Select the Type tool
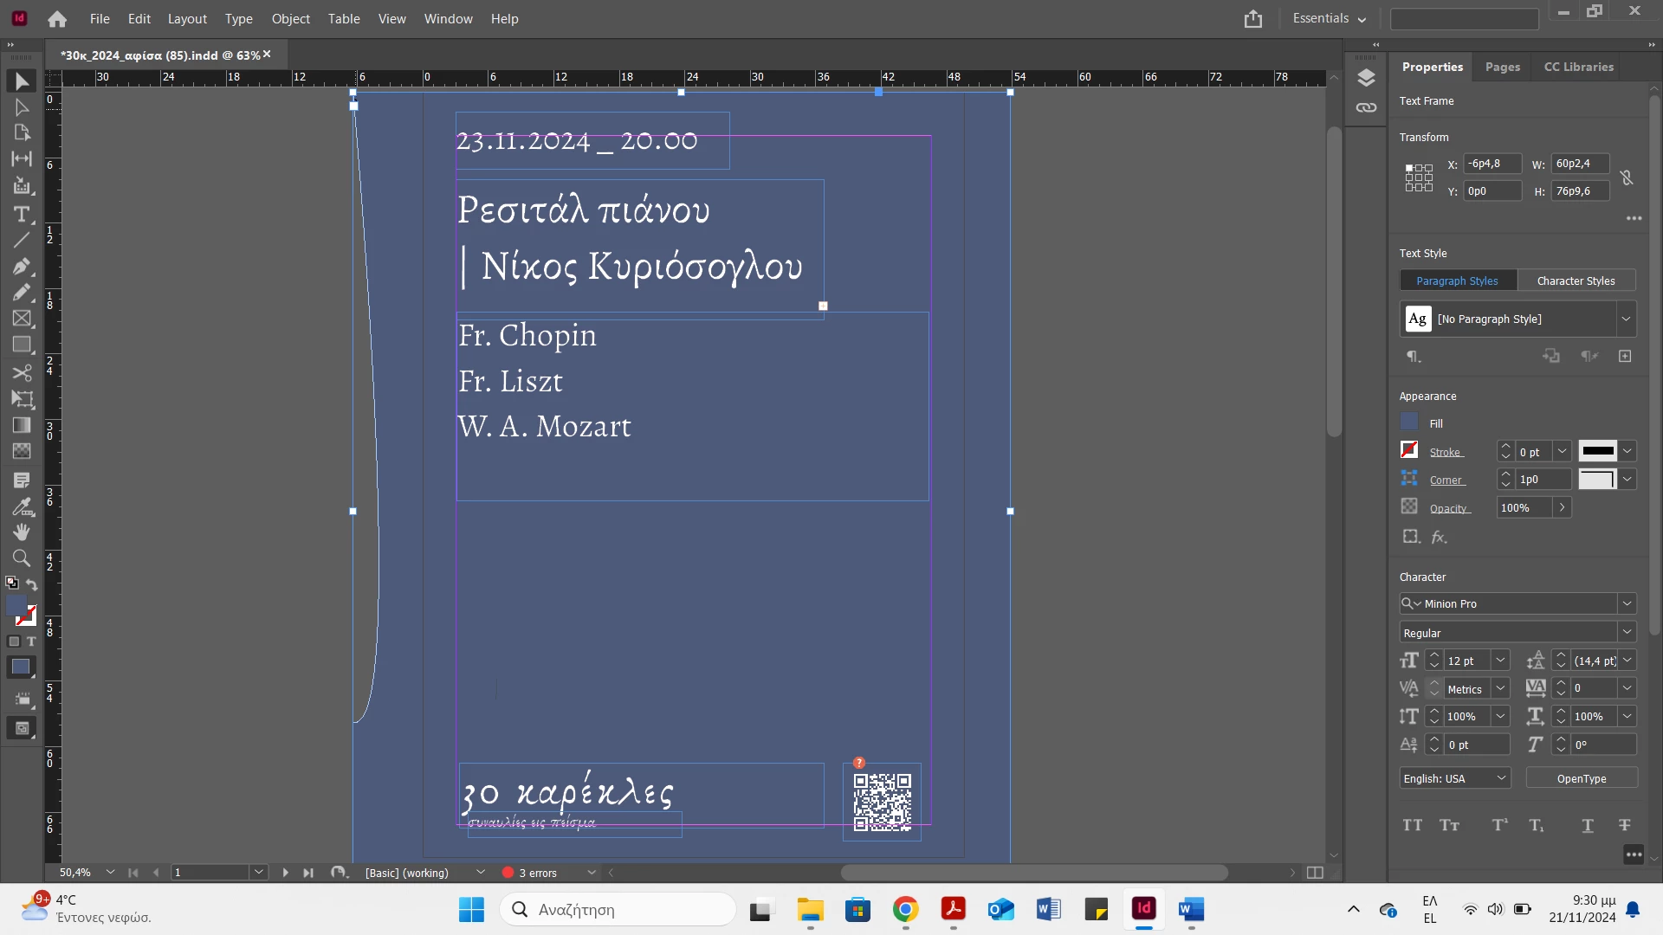The image size is (1663, 935). click(22, 214)
